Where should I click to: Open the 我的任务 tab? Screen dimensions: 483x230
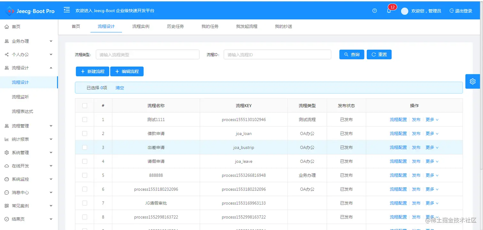(210, 26)
